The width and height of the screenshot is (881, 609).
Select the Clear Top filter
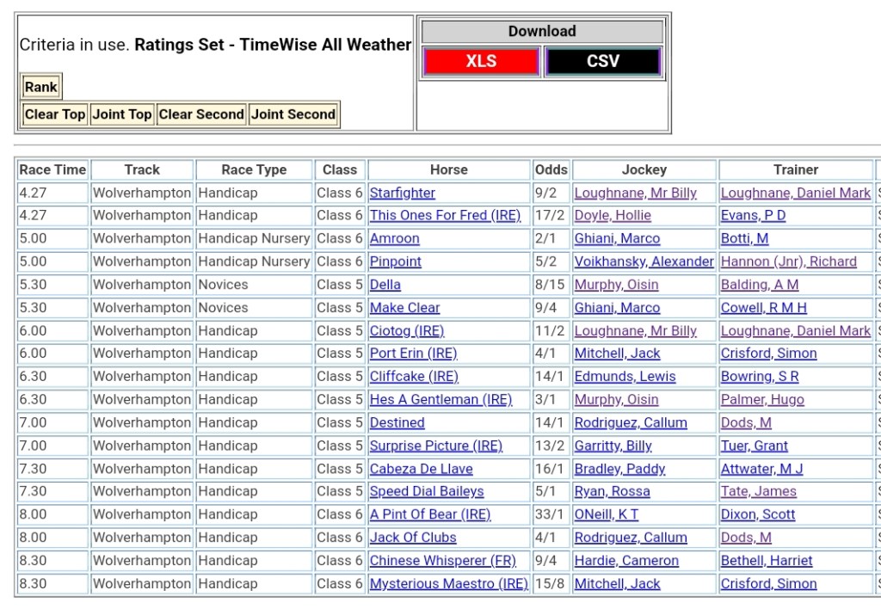tap(55, 114)
